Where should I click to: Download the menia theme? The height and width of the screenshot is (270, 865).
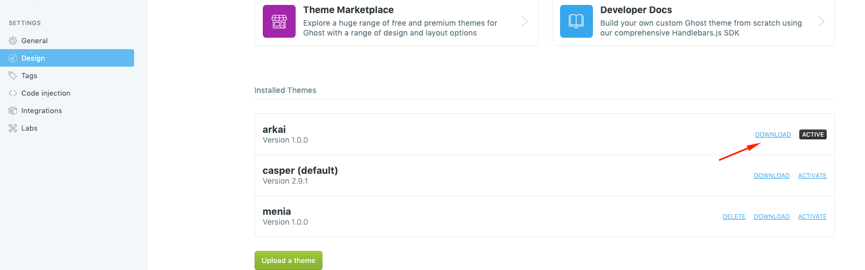pos(771,216)
